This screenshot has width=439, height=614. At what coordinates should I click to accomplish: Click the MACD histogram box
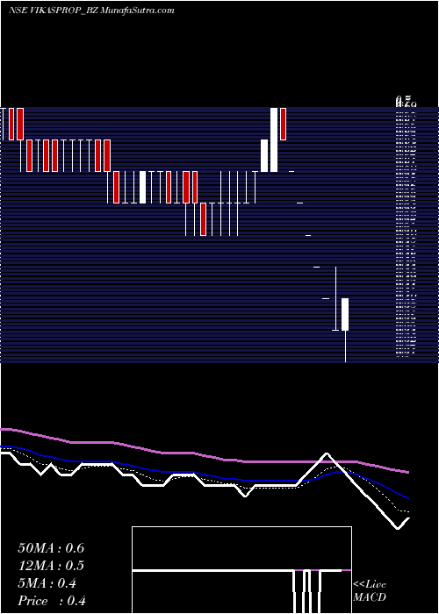coord(241,570)
